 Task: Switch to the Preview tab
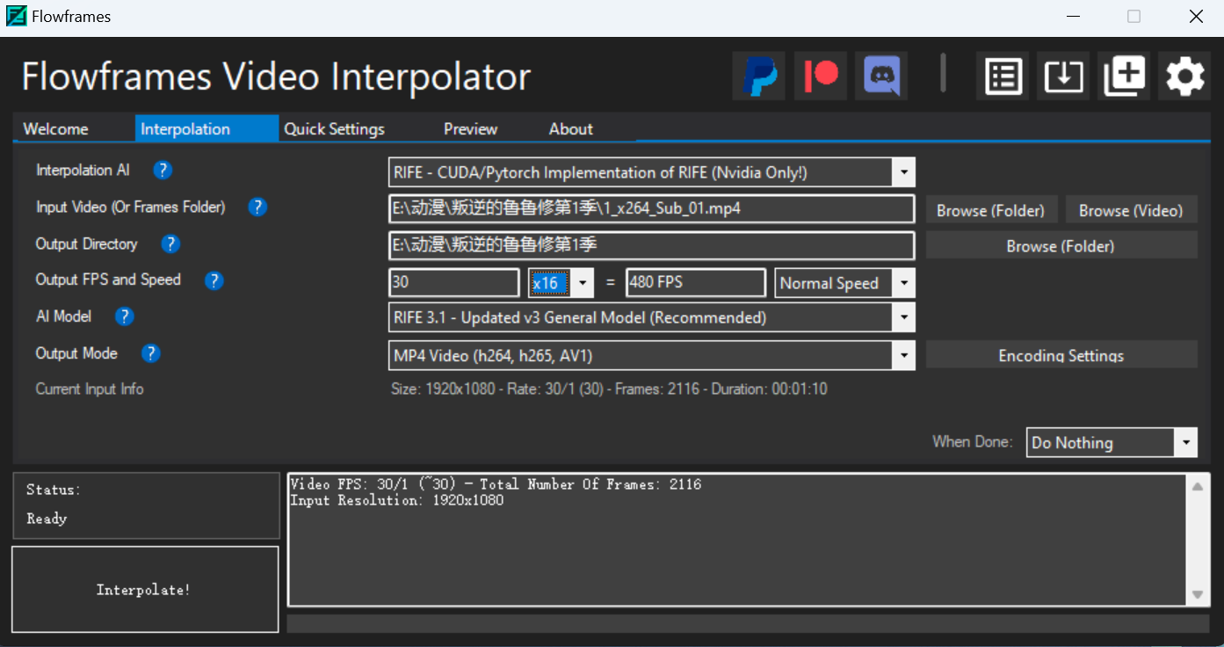[470, 129]
